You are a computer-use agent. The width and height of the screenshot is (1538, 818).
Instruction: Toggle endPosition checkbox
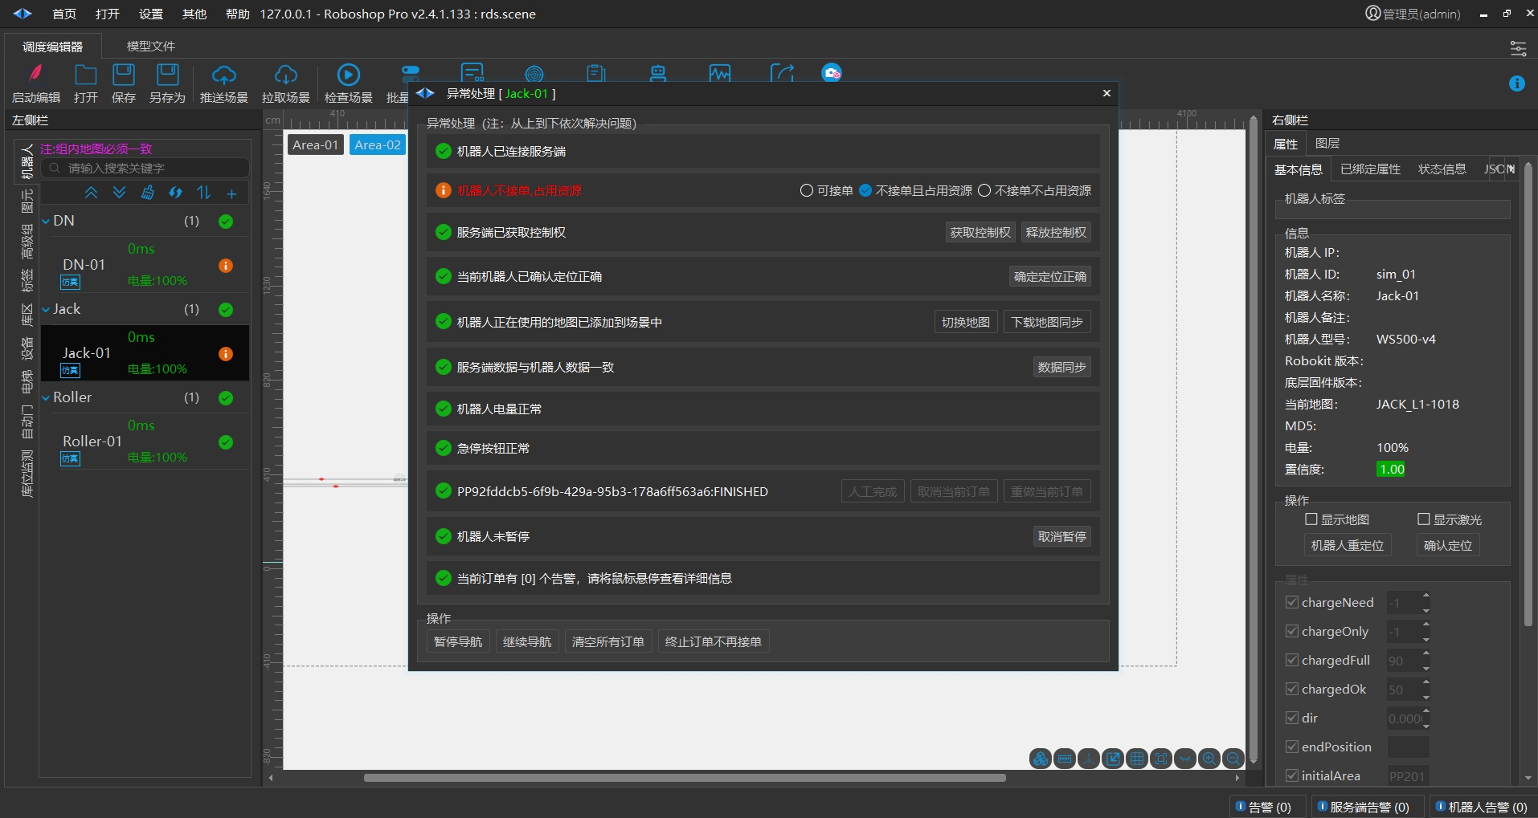[x=1292, y=747]
